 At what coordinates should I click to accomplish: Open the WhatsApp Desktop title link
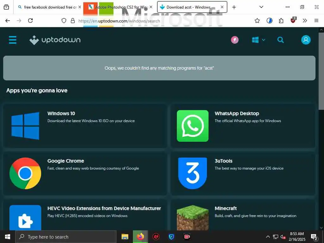click(x=237, y=114)
